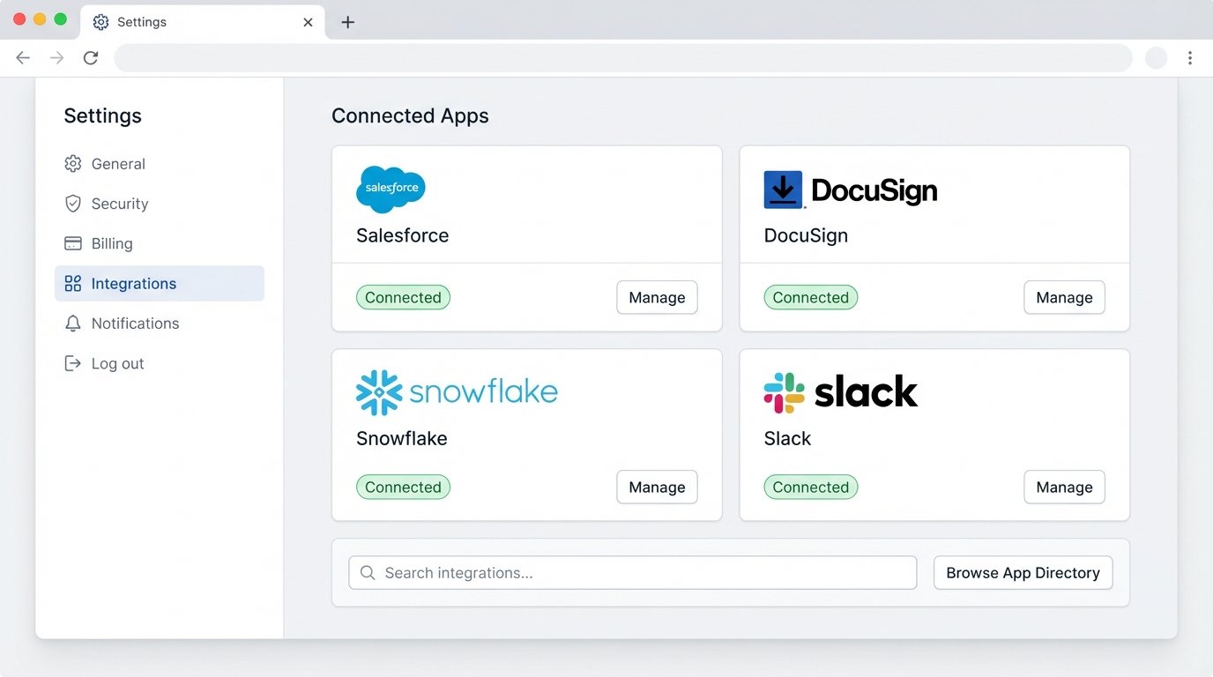Open browser three-dot menu
1213x677 pixels.
coord(1189,58)
